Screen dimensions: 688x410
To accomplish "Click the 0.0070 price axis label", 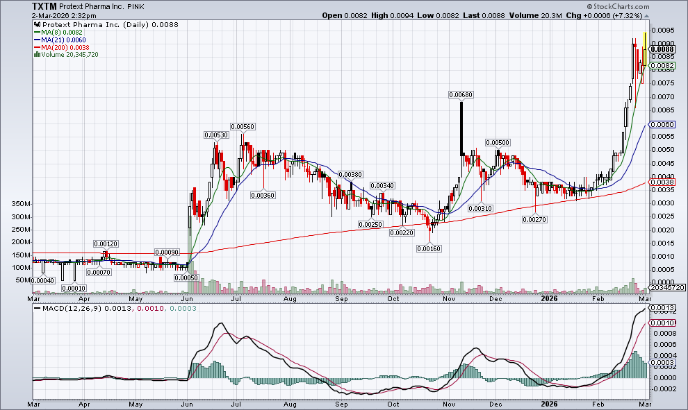I will pyautogui.click(x=662, y=97).
